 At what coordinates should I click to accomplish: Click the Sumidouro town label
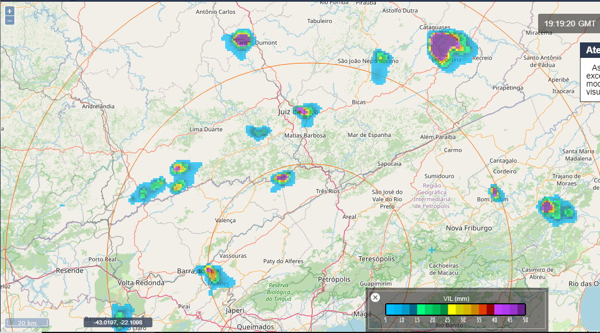tap(439, 176)
